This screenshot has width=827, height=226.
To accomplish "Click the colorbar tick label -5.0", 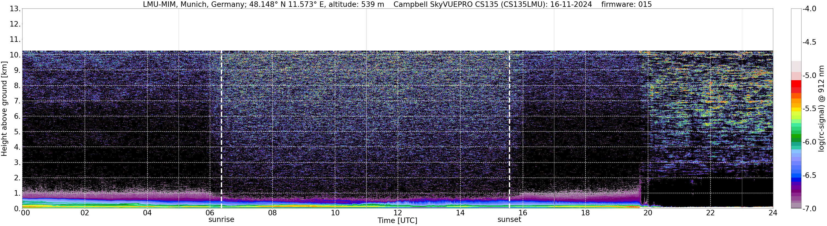I will click(x=809, y=76).
